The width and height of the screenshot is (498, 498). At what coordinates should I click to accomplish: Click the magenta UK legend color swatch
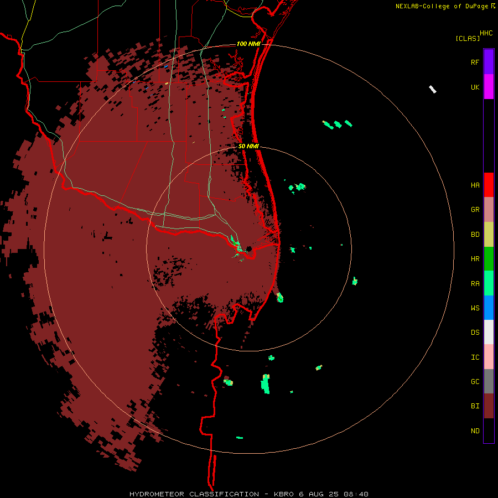[x=489, y=87]
